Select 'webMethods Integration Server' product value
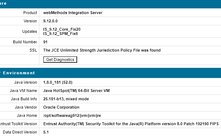 [73, 13]
